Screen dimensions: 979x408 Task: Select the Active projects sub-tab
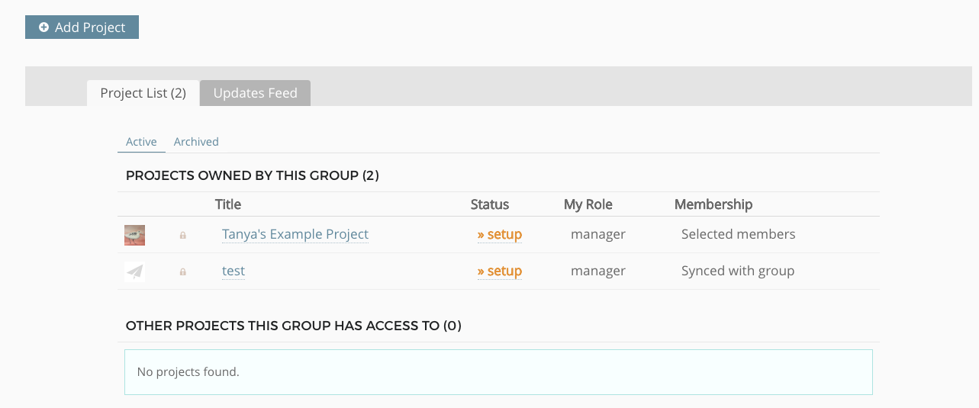click(141, 142)
